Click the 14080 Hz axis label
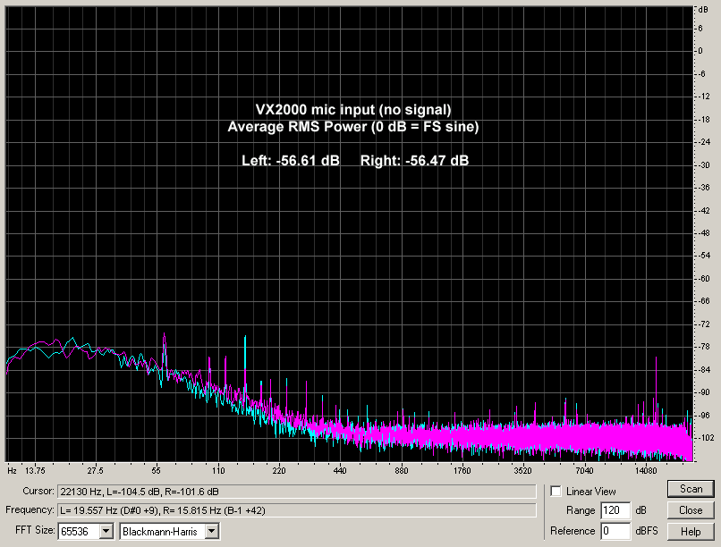 pyautogui.click(x=646, y=471)
